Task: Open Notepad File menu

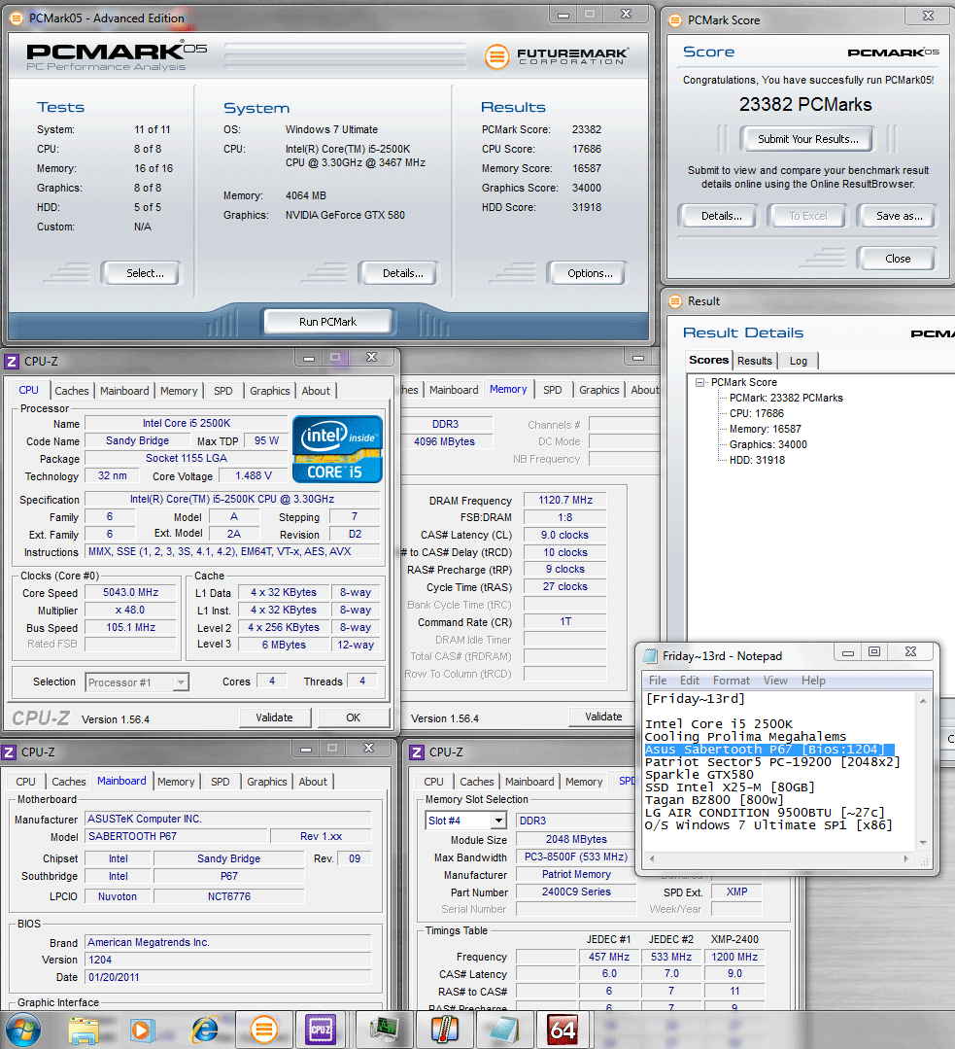Action: click(x=658, y=681)
